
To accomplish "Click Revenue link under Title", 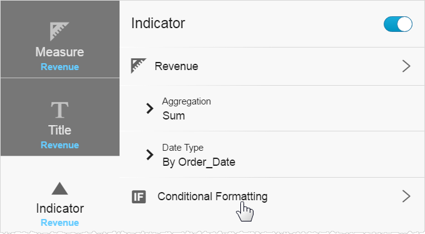I will (60, 145).
